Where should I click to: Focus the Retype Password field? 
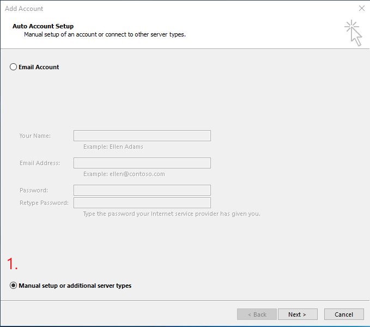point(142,203)
